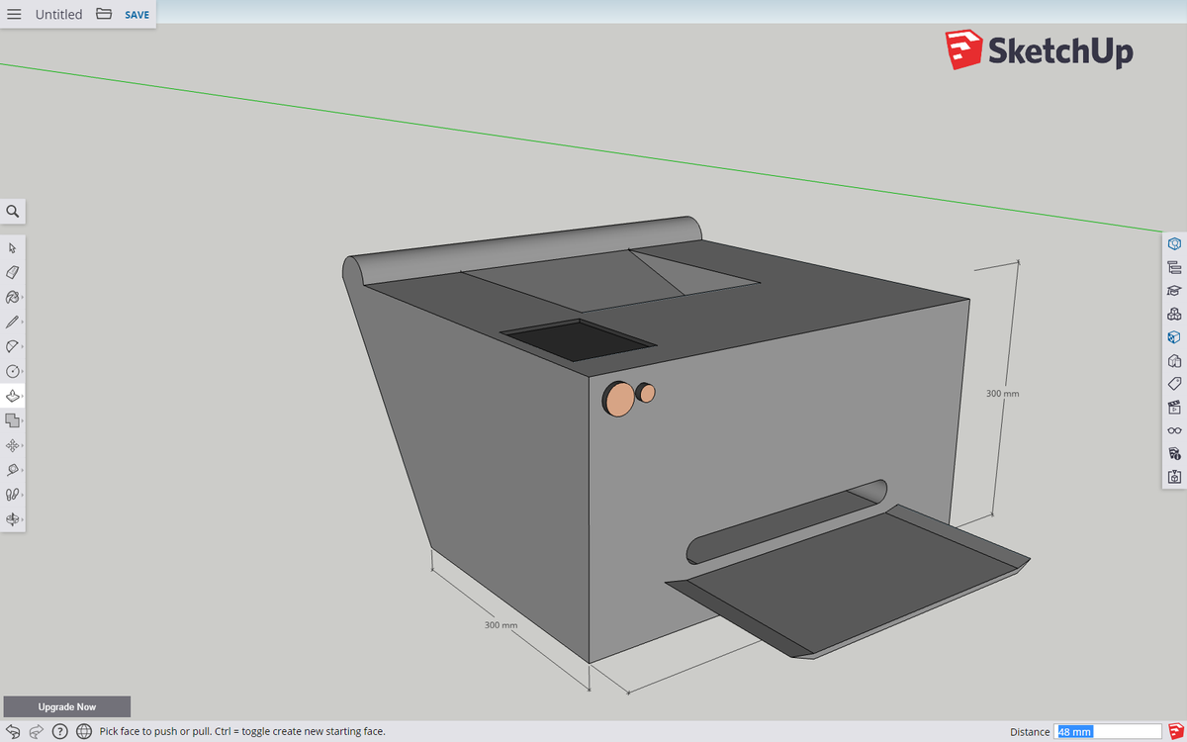Open the Tags panel
1187x742 pixels.
(1174, 384)
